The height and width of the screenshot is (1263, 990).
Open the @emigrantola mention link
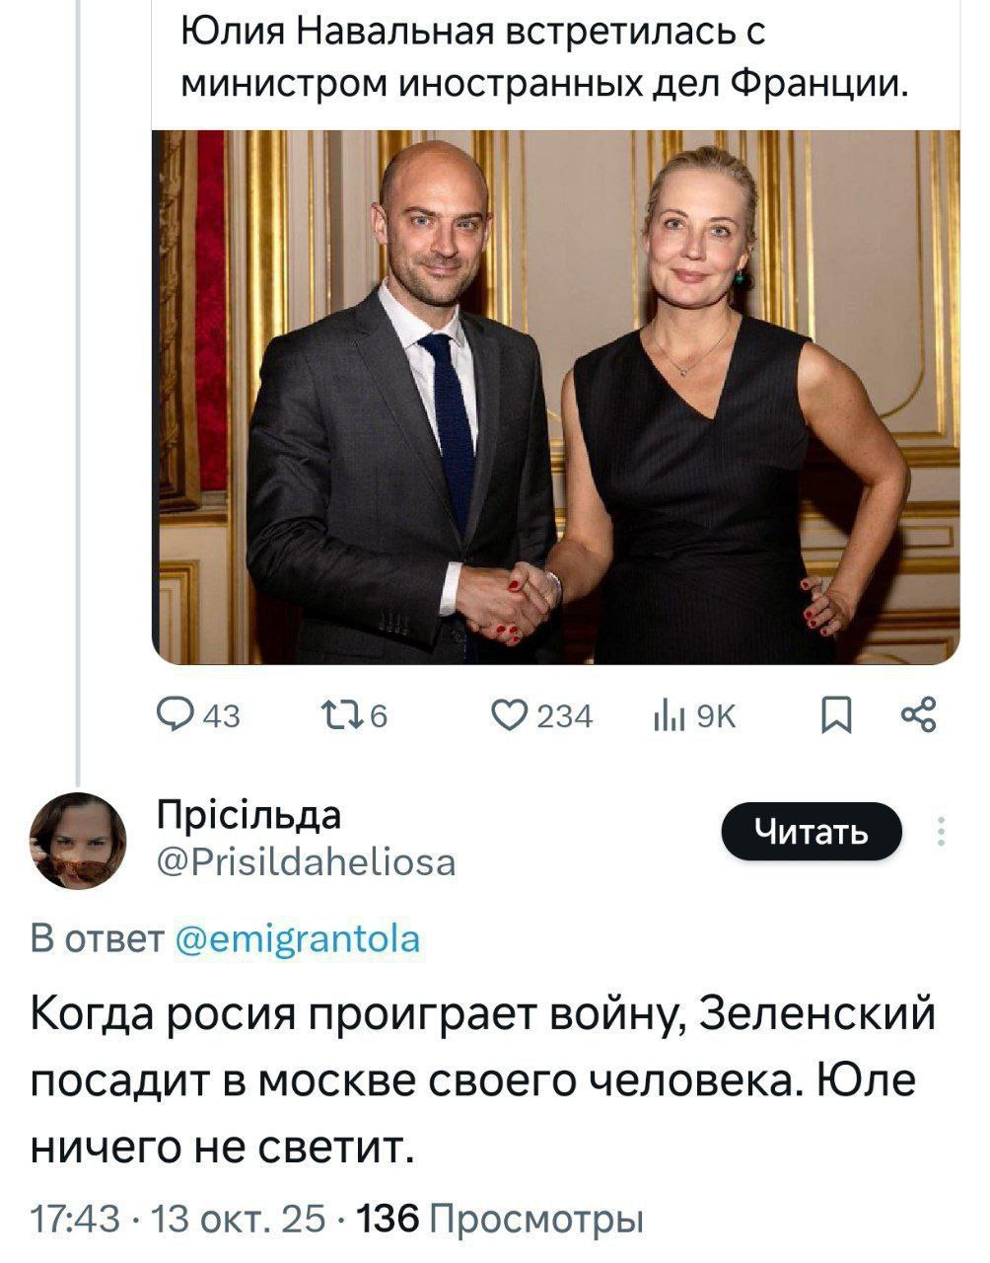(297, 937)
